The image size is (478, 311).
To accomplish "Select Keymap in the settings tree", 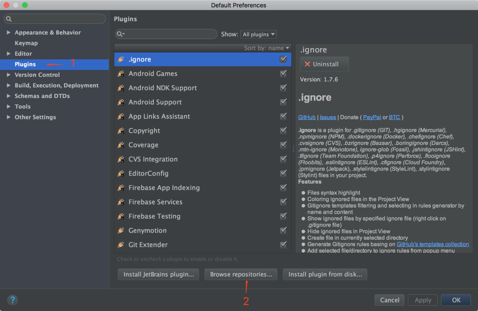I will tap(26, 43).
